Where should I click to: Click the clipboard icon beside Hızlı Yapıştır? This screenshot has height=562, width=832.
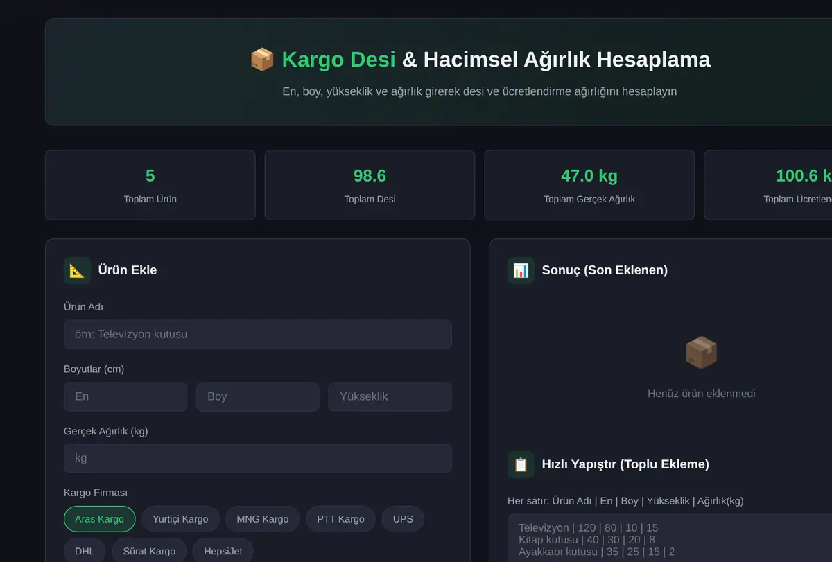521,464
